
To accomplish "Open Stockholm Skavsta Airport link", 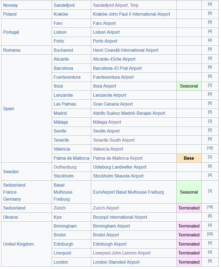I will (x=118, y=176).
